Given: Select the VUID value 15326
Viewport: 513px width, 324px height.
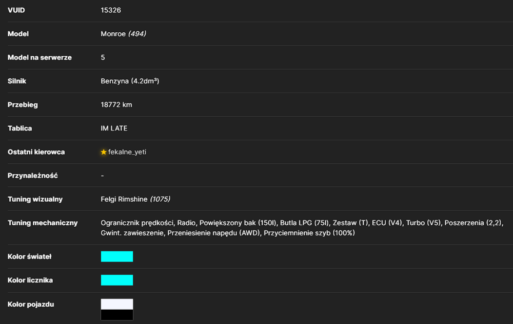Looking at the screenshot, I should [x=111, y=10].
